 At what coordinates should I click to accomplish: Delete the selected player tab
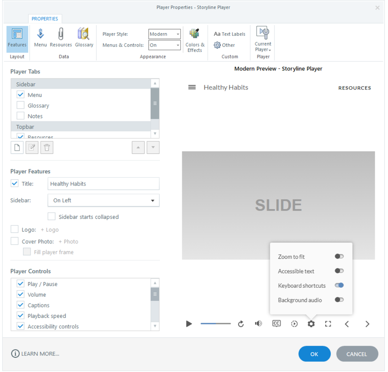(x=47, y=148)
